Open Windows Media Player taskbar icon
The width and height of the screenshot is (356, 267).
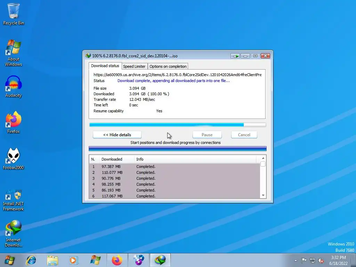(74, 260)
